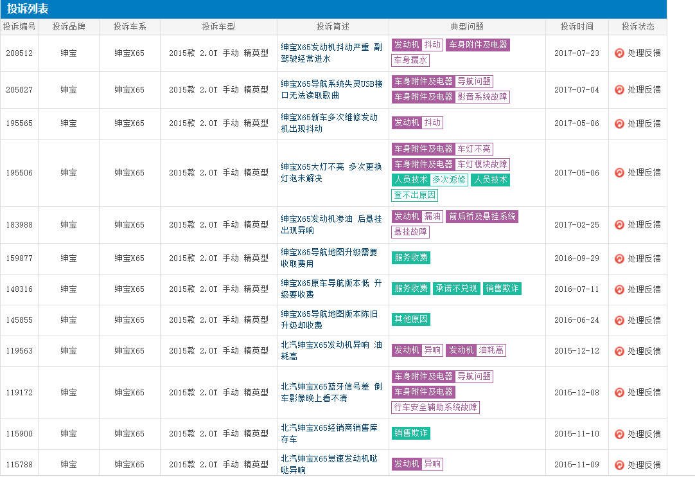Click the date 2015-12-12
This screenshot has width=695, height=477.
(577, 351)
